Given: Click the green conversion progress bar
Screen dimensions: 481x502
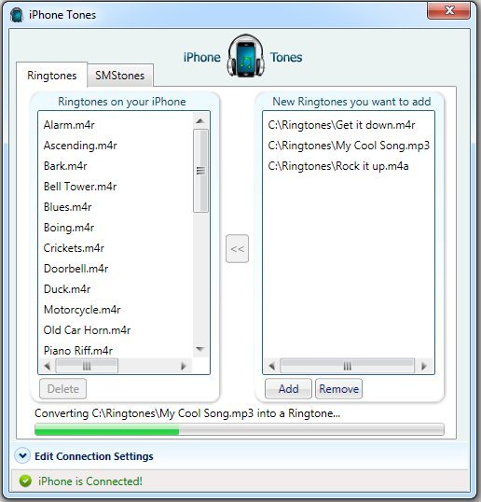Looking at the screenshot, I should tap(240, 429).
